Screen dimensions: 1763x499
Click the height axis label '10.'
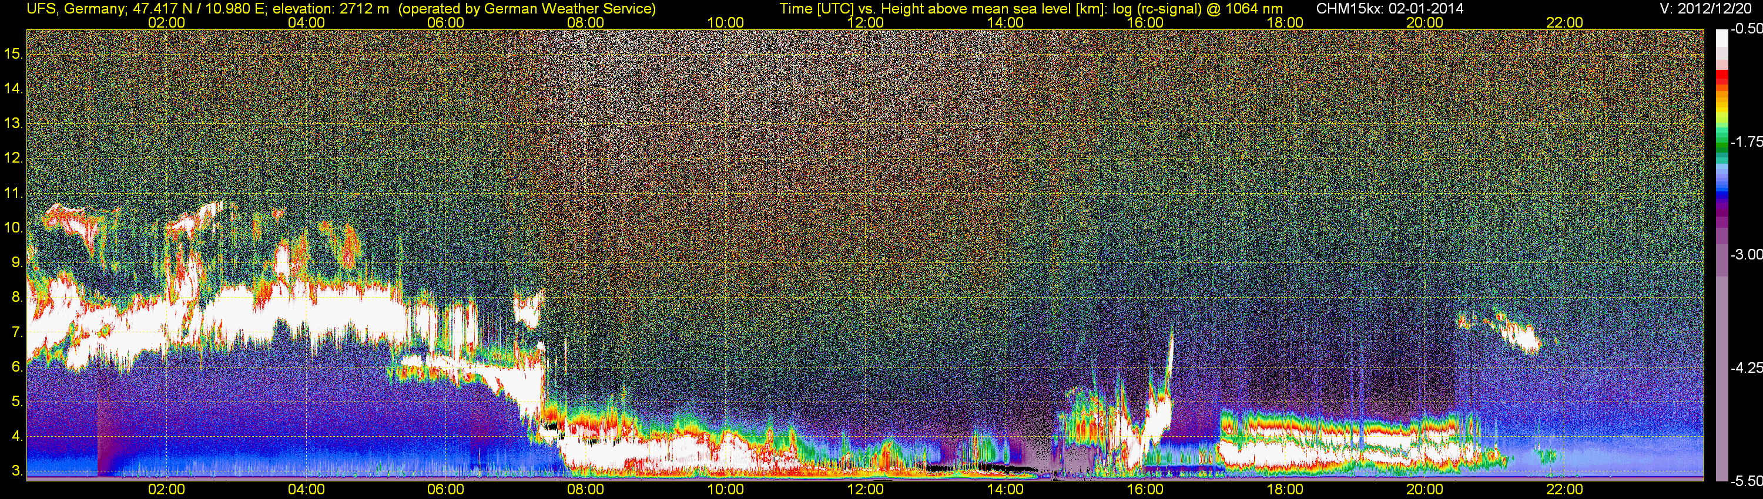[x=14, y=228]
